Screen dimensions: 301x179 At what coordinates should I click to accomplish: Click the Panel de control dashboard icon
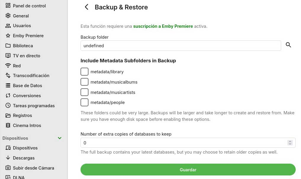(8, 6)
